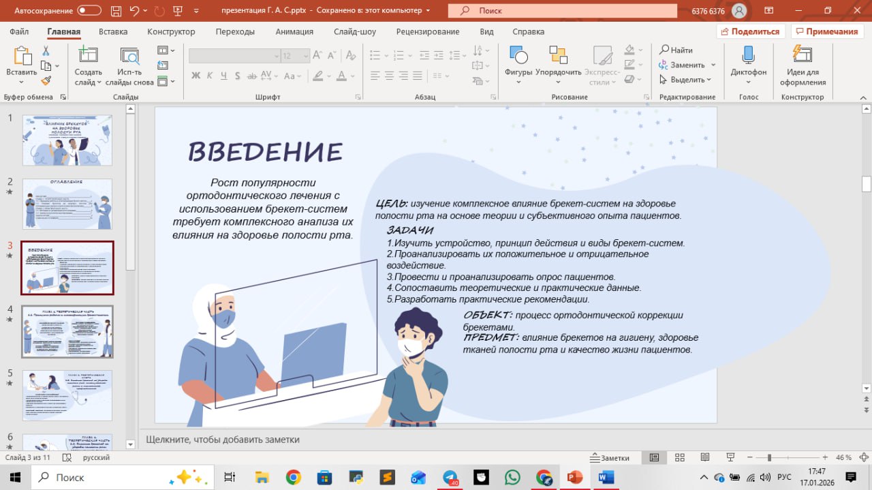Click the Find (Найти) button
Screen dimensions: 872x490
(676, 50)
